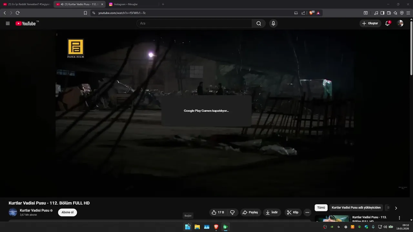Open the account avatar menu
This screenshot has width=413, height=232.
pos(400,23)
